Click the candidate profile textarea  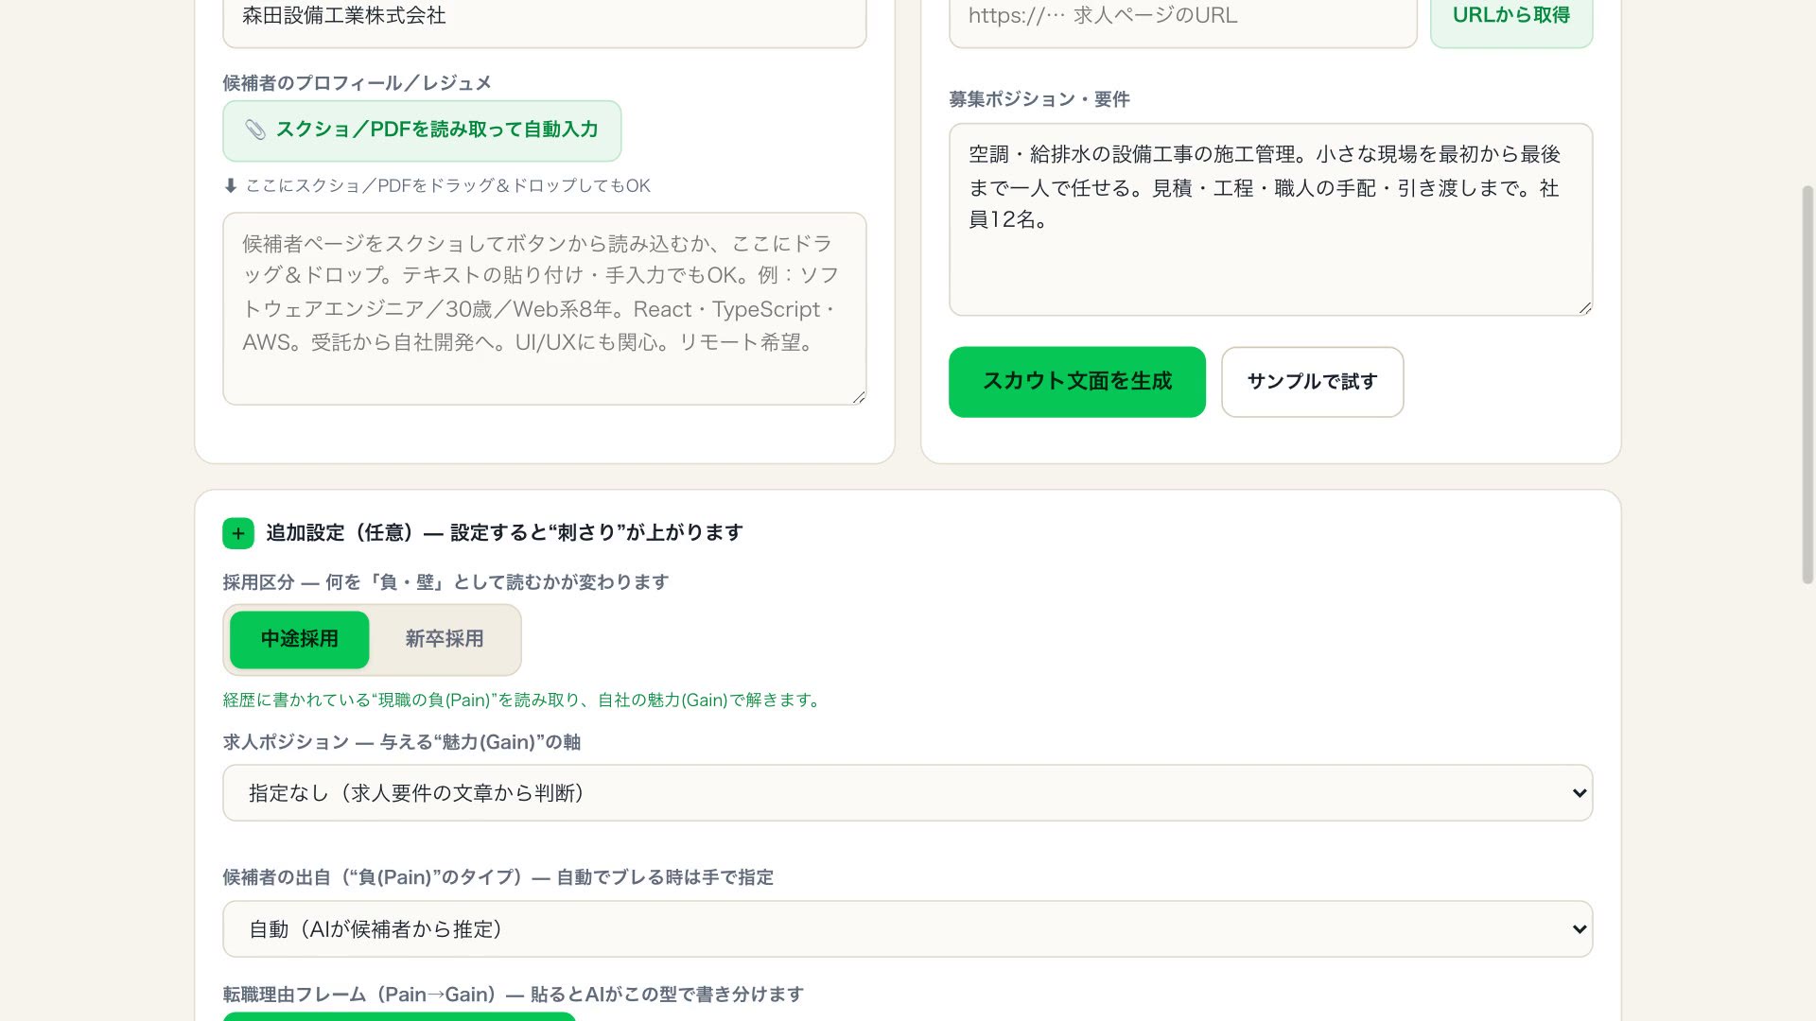pyautogui.click(x=545, y=309)
